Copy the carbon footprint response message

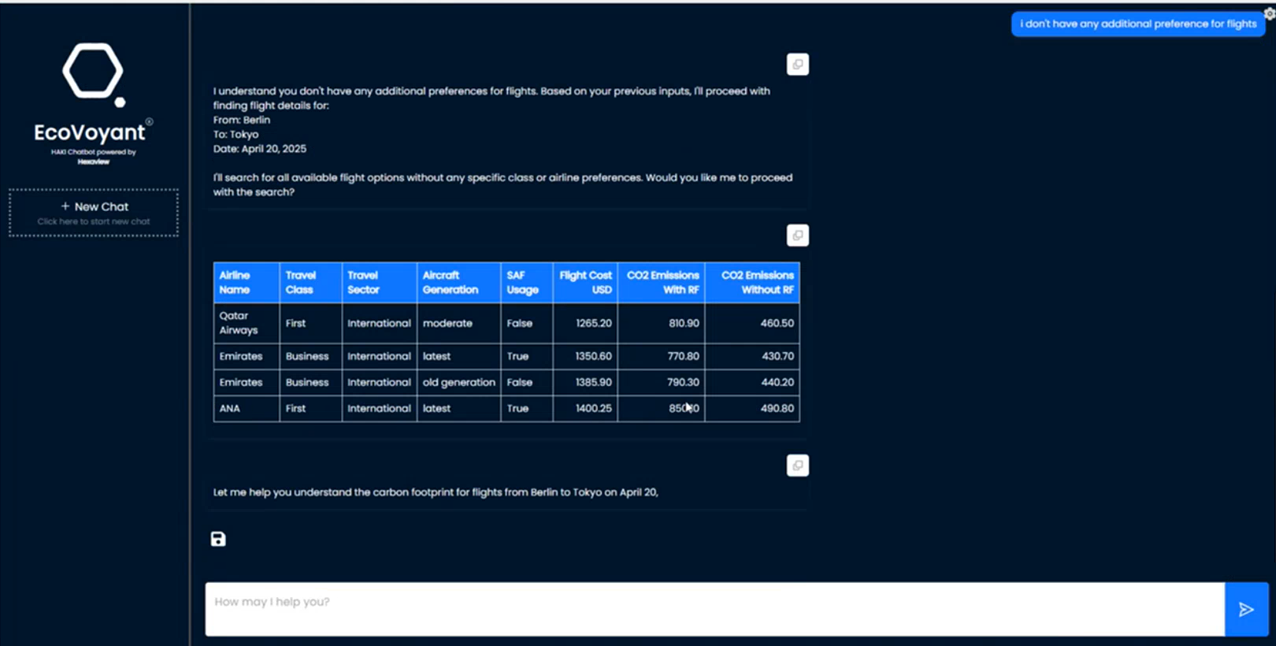[797, 466]
